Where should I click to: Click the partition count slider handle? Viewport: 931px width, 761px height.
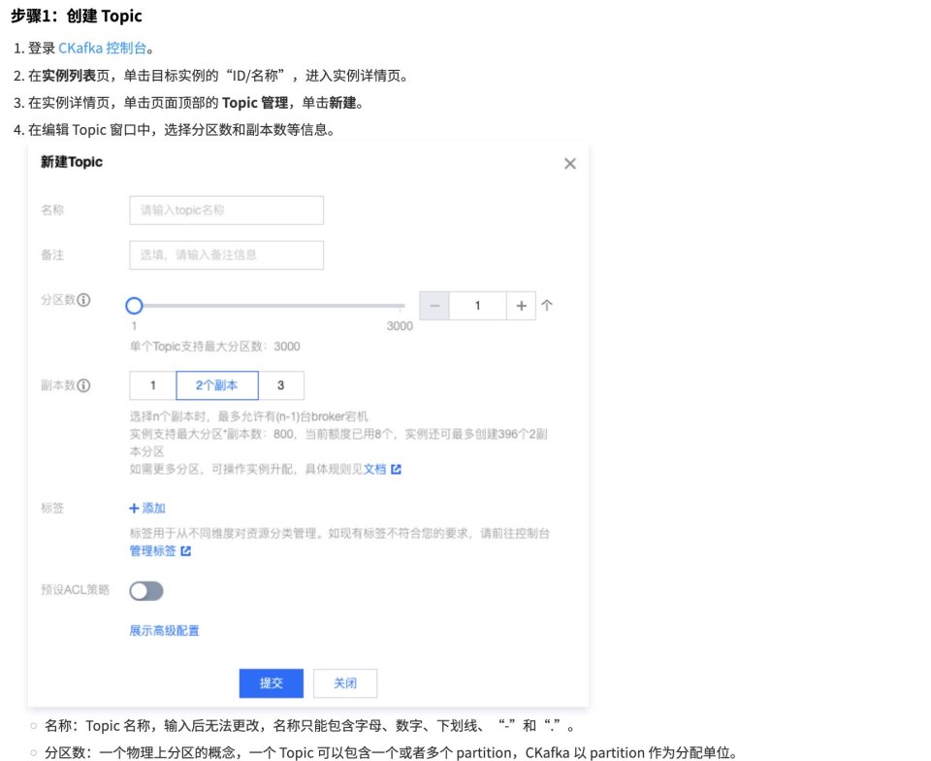(x=135, y=306)
